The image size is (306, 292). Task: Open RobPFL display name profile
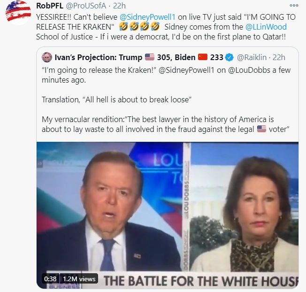[x=50, y=6]
